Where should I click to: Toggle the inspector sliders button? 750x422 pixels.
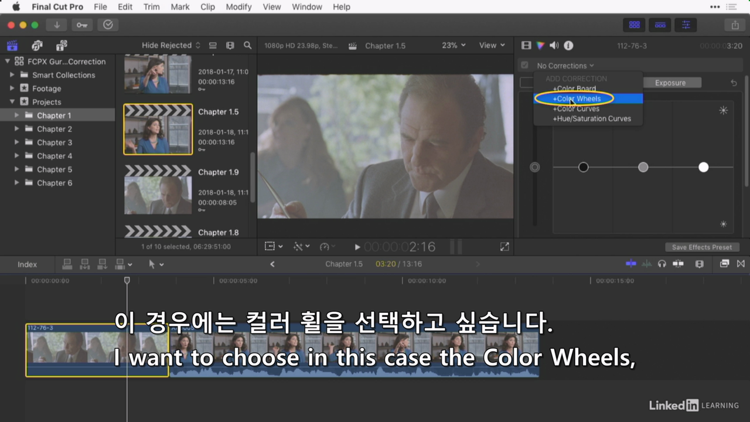[x=686, y=25]
